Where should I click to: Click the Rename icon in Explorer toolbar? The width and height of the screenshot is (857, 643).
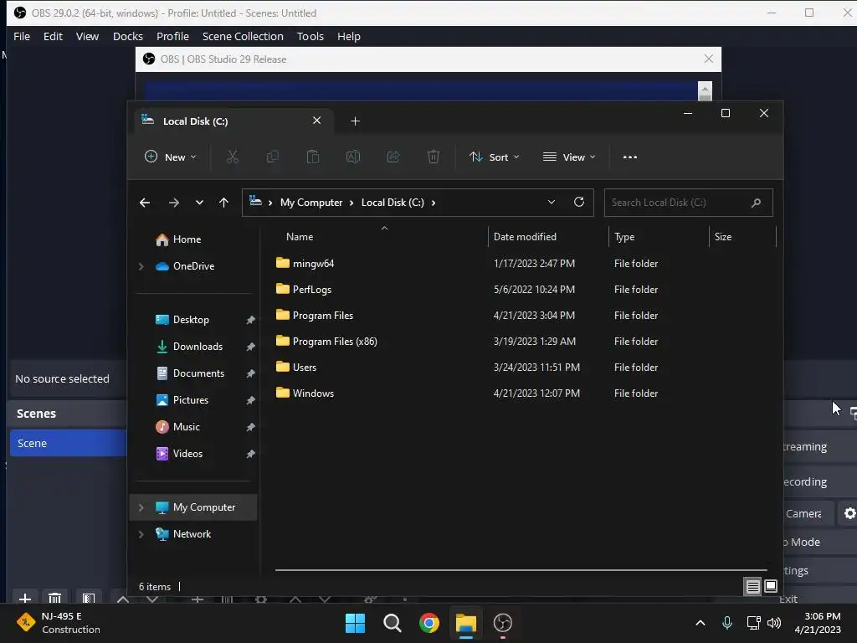click(x=353, y=157)
